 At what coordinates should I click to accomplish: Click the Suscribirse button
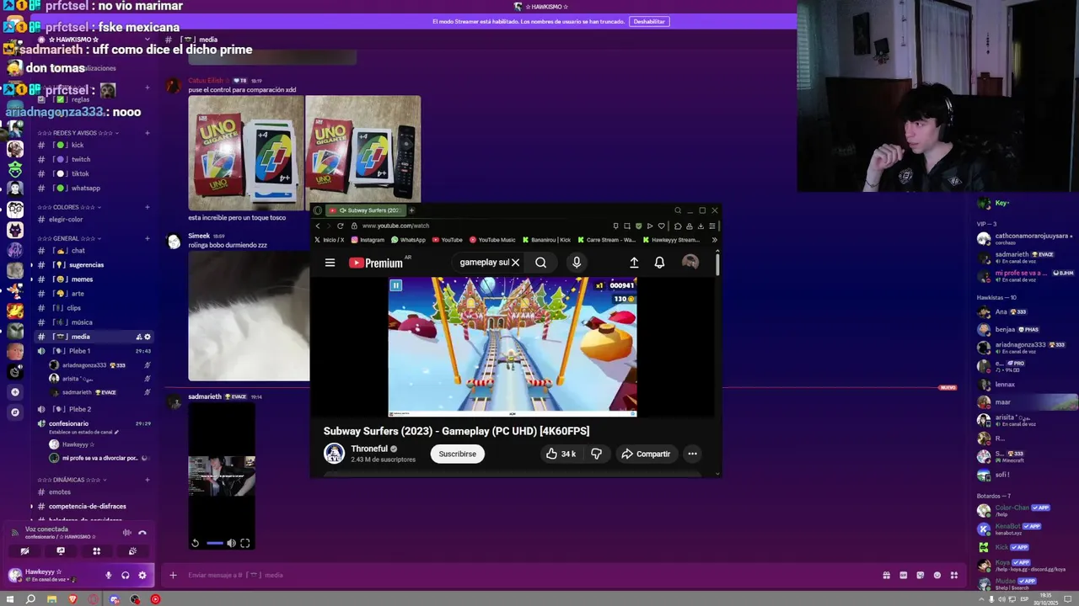[458, 454]
